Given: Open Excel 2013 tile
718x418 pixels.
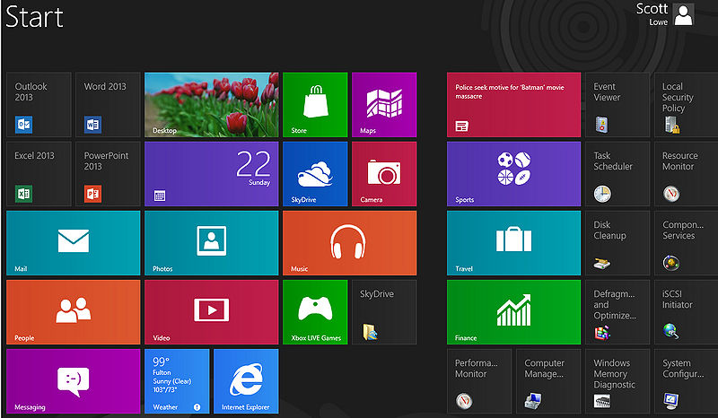Looking at the screenshot, I should point(38,174).
